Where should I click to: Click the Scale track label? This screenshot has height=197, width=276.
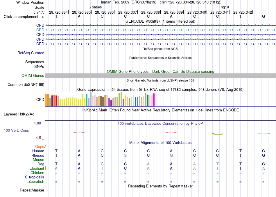[x=39, y=7]
